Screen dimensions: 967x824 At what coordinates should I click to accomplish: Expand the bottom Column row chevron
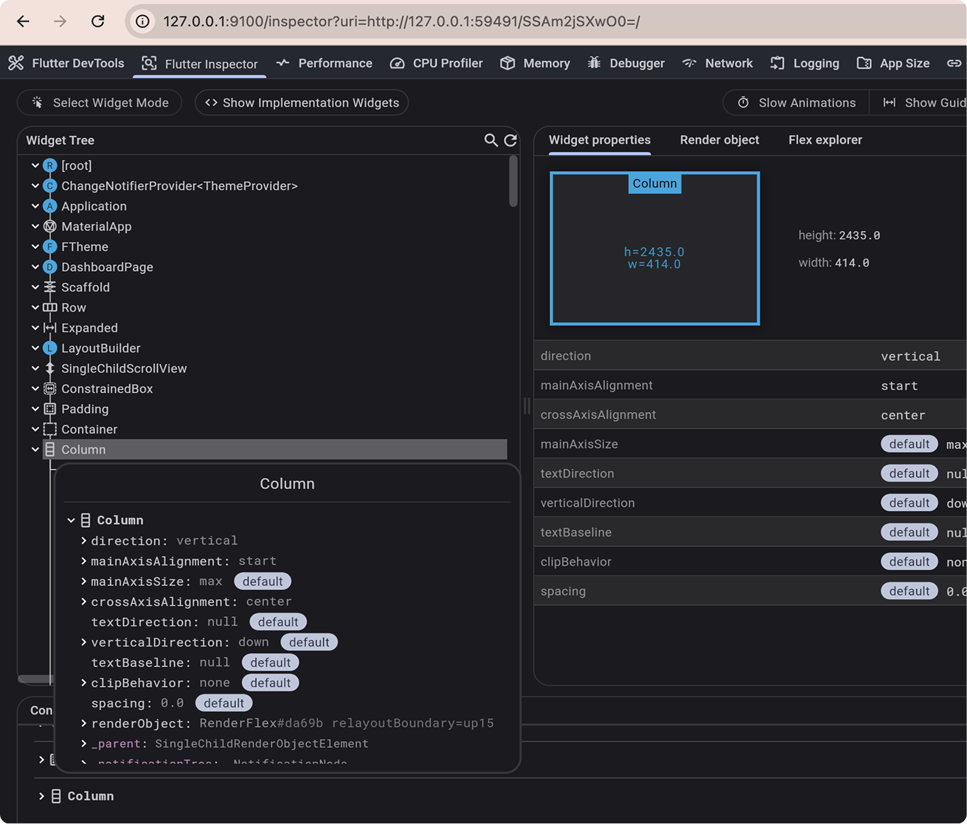tap(41, 796)
